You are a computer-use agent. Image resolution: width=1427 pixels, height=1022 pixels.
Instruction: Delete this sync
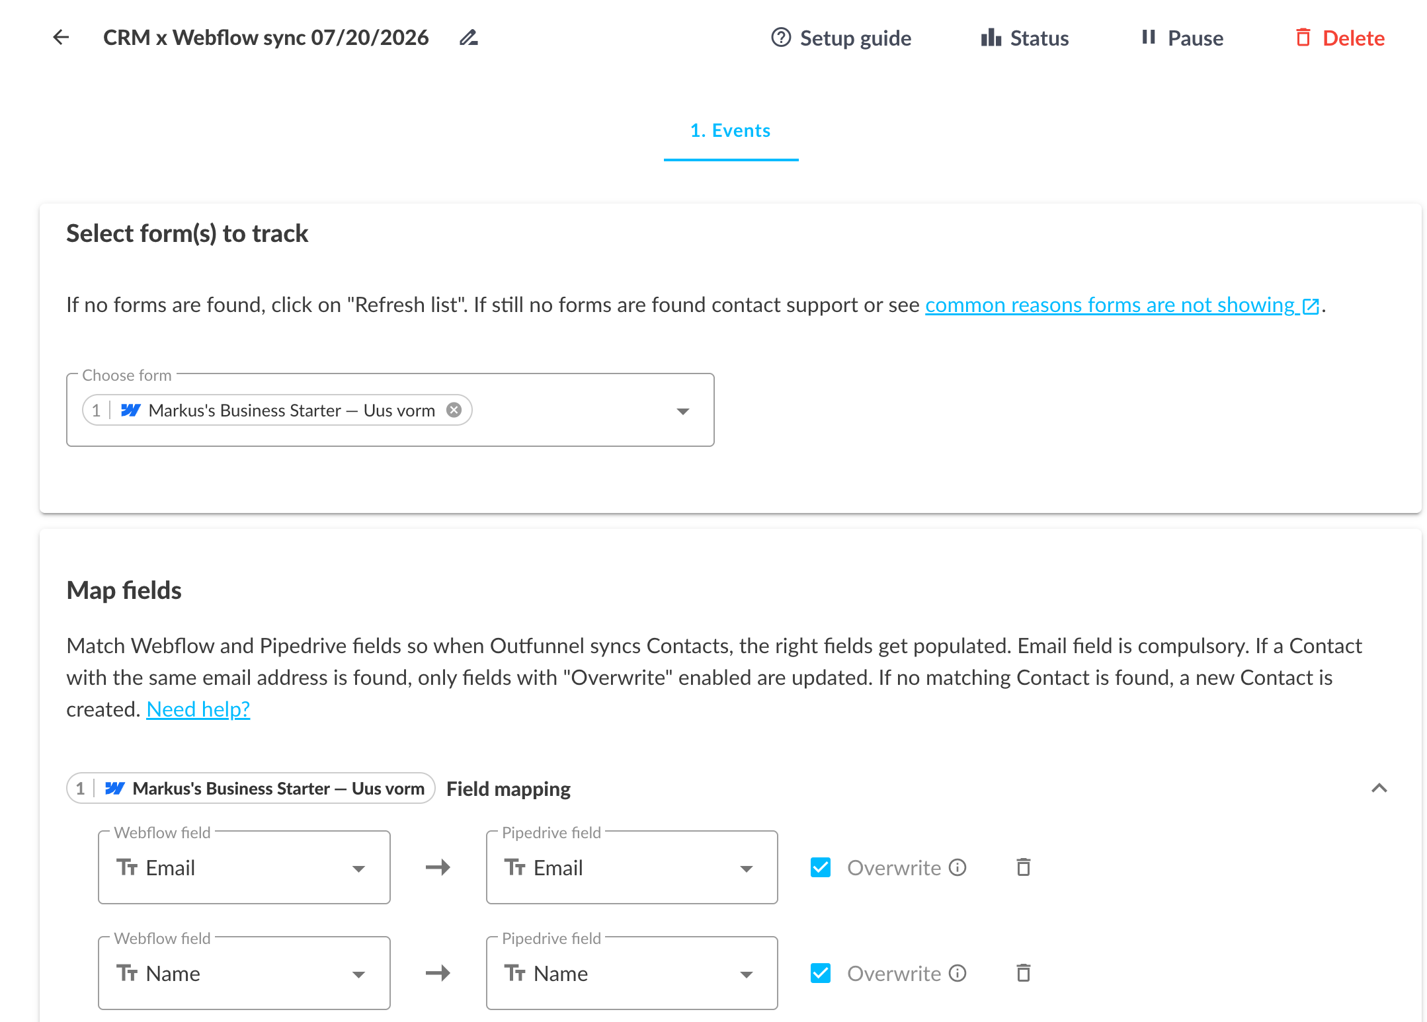(1340, 38)
